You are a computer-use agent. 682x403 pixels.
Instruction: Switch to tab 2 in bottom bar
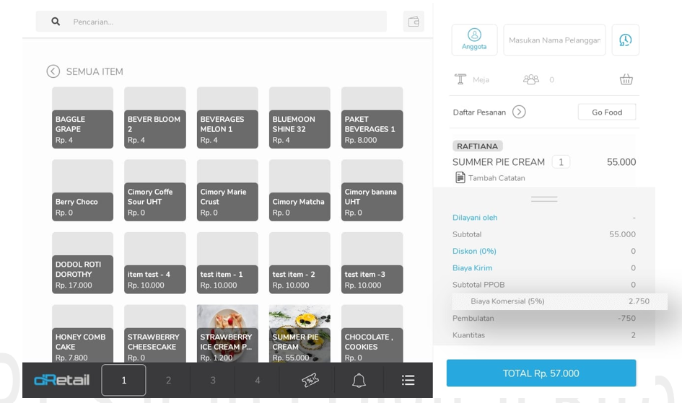(x=168, y=380)
